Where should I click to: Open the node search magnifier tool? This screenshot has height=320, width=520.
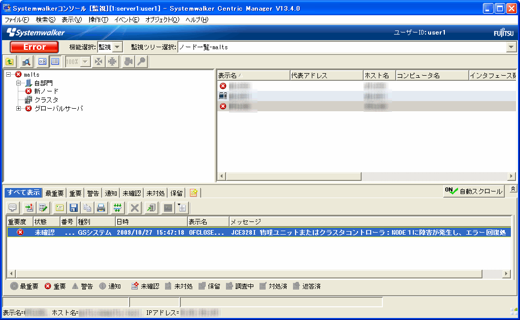click(26, 61)
